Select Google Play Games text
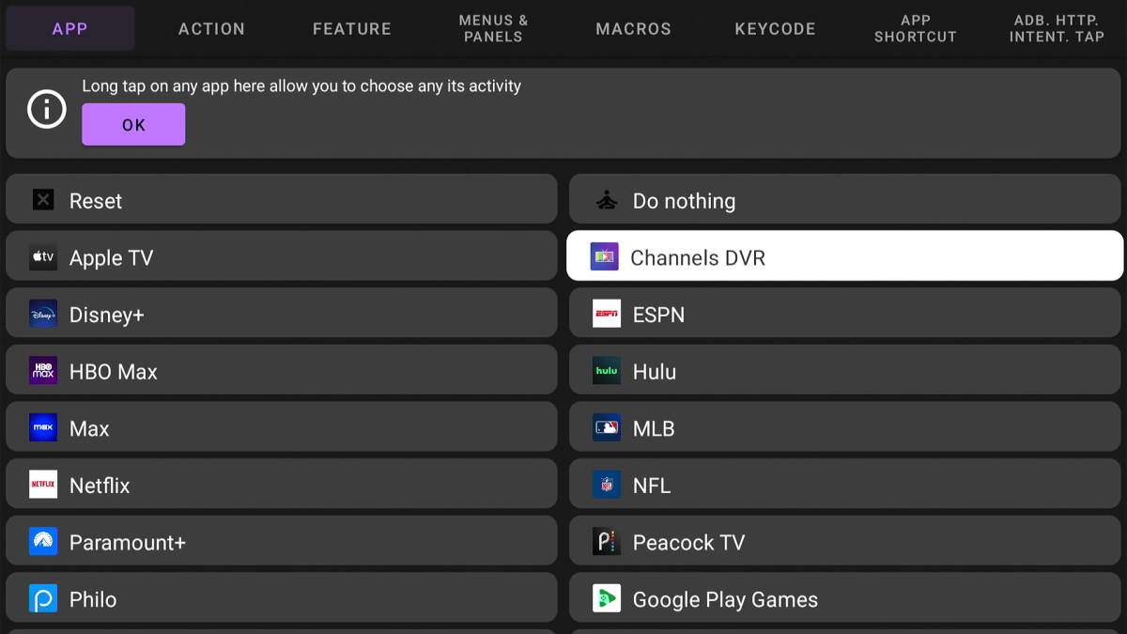 [725, 600]
